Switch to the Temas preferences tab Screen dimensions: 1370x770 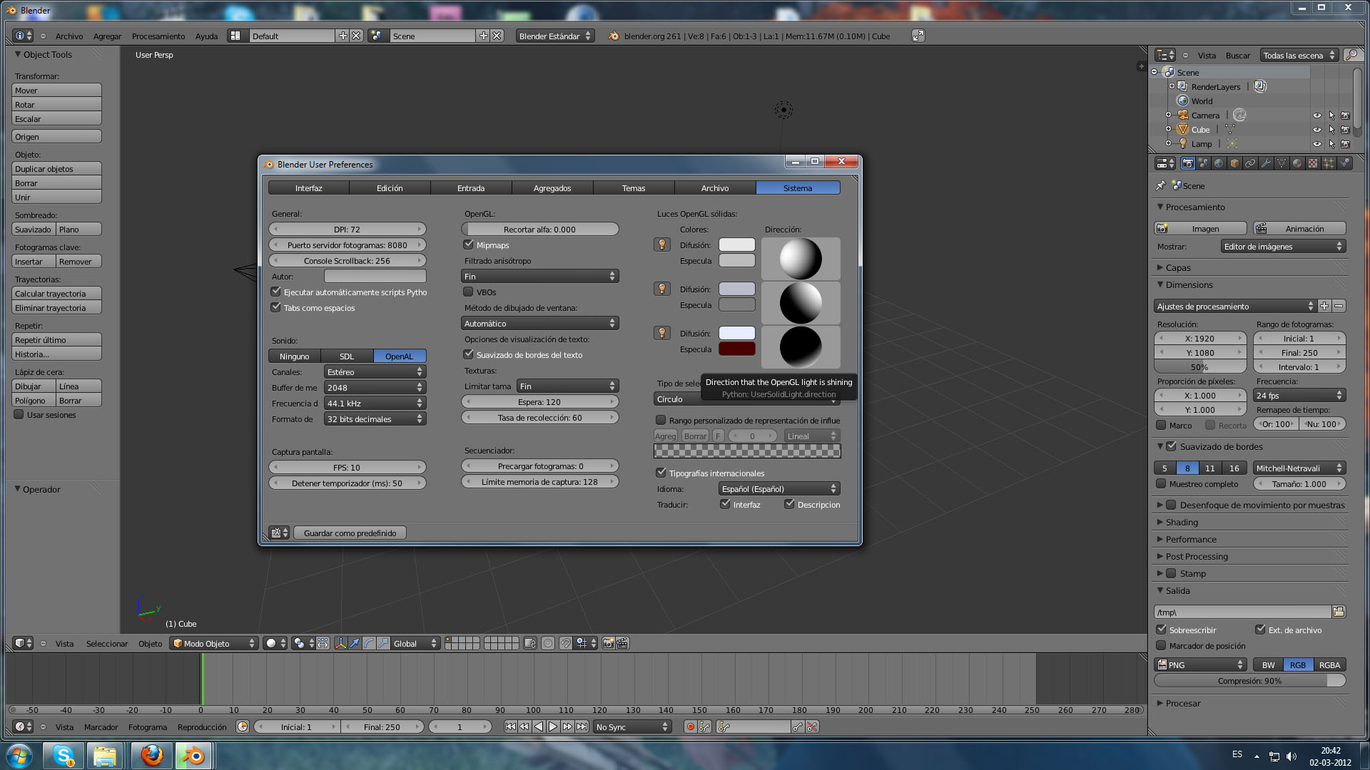(633, 188)
